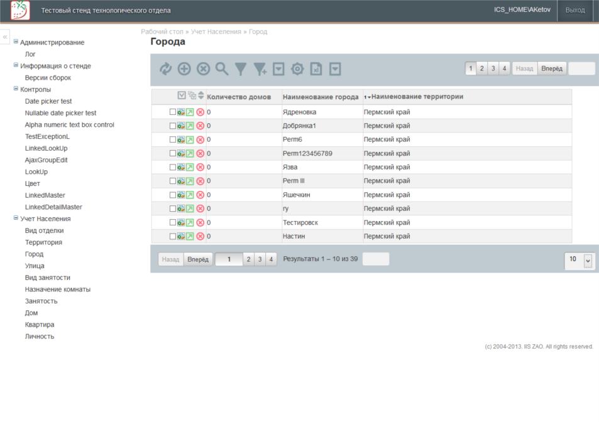Image resolution: width=599 pixels, height=422 pixels.
Task: Open dropdown box left of gear icon
Action: (278, 69)
